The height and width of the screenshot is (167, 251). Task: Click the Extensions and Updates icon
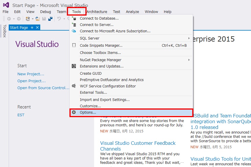[x=74, y=66]
